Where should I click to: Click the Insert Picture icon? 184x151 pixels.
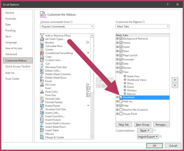point(42,120)
